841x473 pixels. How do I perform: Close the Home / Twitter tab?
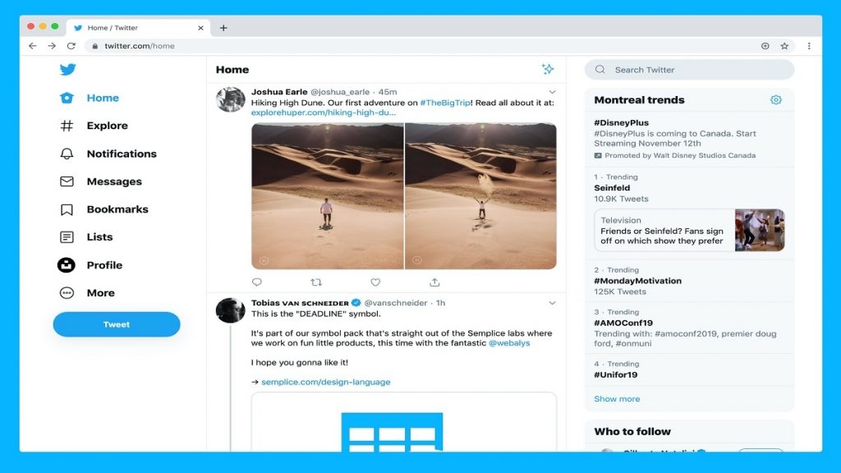[x=200, y=28]
